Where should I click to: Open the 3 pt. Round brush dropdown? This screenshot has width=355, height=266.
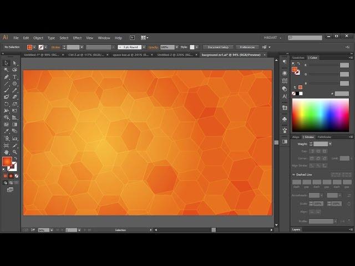tap(144, 47)
